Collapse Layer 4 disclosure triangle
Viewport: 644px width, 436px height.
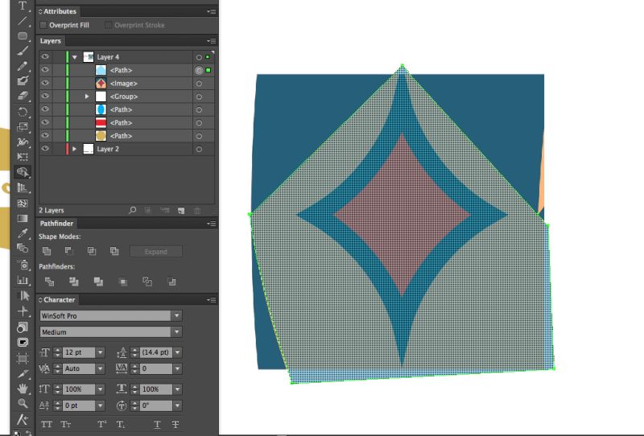[x=75, y=57]
